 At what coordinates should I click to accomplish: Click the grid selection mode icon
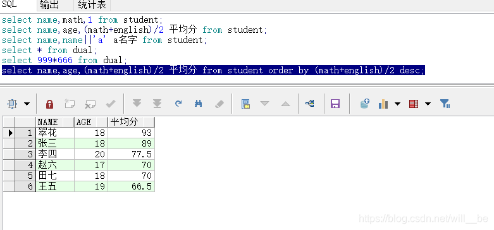point(12,104)
